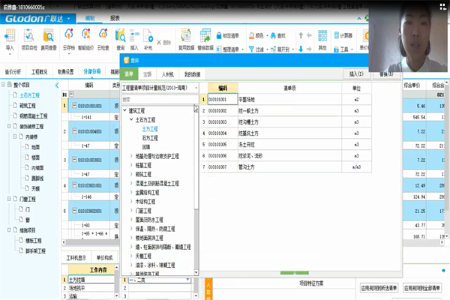
Task: Select 管沟土方 list row
Action: pos(286,166)
